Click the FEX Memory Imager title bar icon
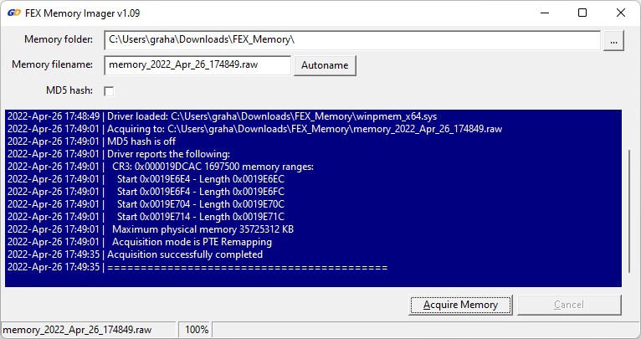This screenshot has height=339, width=641. (x=14, y=13)
